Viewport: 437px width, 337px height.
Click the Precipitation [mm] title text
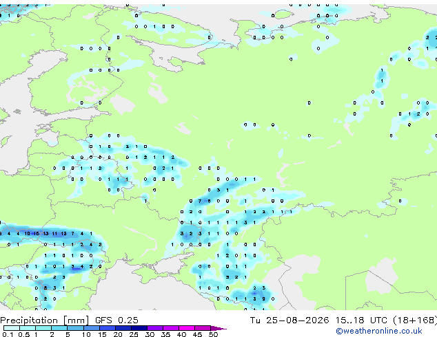[x=45, y=320]
